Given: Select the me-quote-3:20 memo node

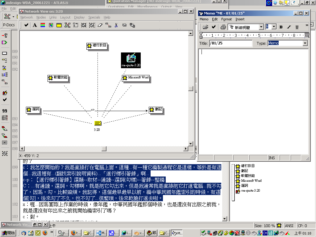Looking at the screenshot, I should (131, 60).
